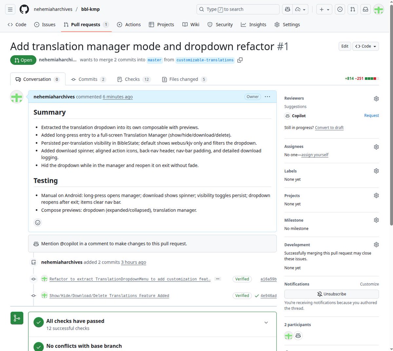
Task: Copy the branch name customizable-translations
Action: click(240, 60)
